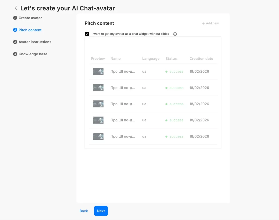Select the second row pitch name
This screenshot has height=220, width=279.
click(x=123, y=88)
